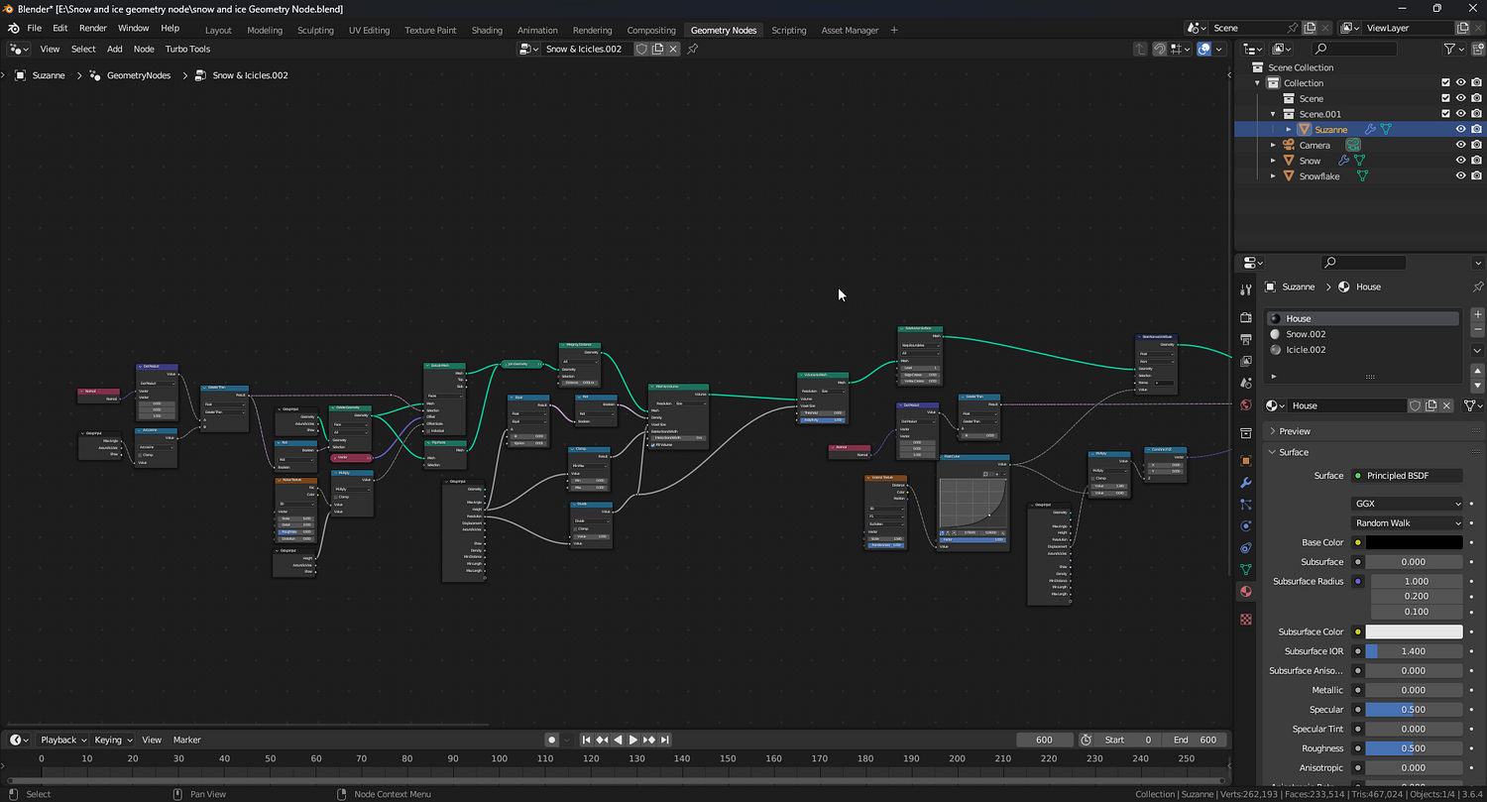This screenshot has width=1487, height=802.
Task: Toggle Snowflake visibility eye icon
Action: click(1460, 175)
